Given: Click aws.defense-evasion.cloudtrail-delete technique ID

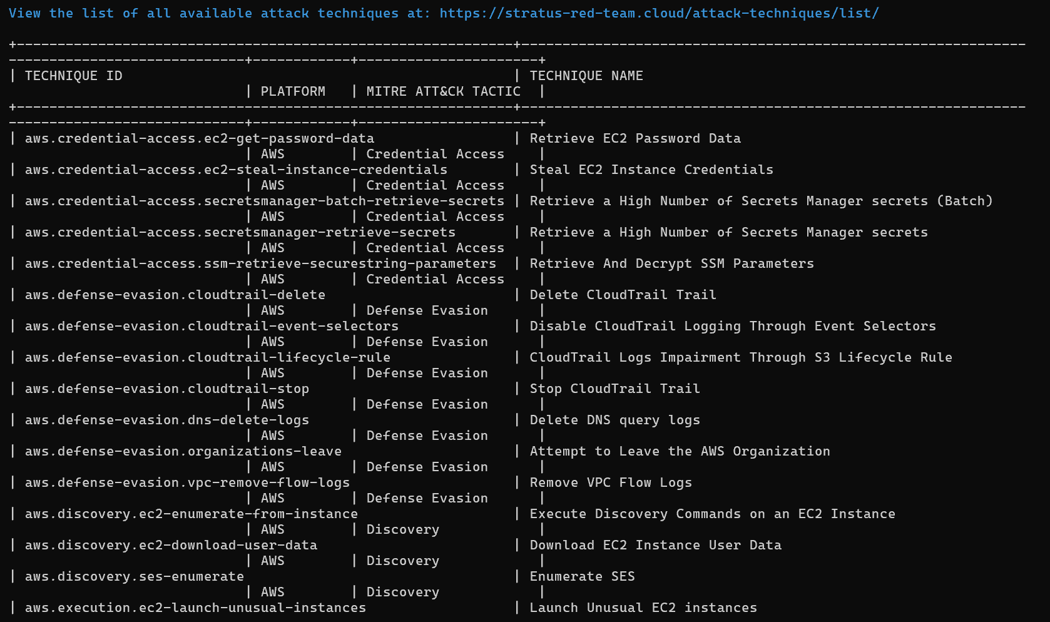Looking at the screenshot, I should [x=175, y=295].
